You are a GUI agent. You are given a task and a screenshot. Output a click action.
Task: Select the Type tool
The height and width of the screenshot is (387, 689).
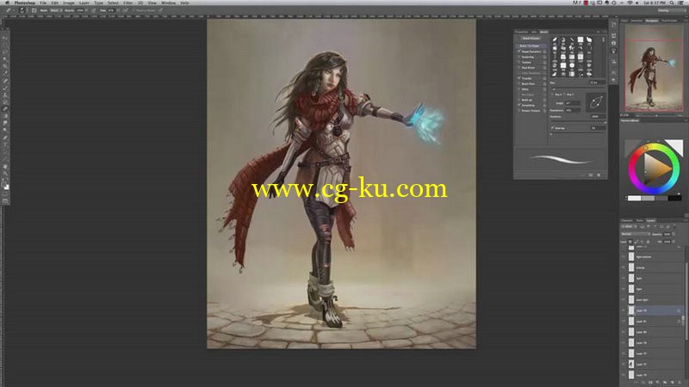point(5,144)
